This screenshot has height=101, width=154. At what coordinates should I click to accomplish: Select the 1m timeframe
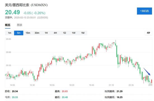[10, 33]
